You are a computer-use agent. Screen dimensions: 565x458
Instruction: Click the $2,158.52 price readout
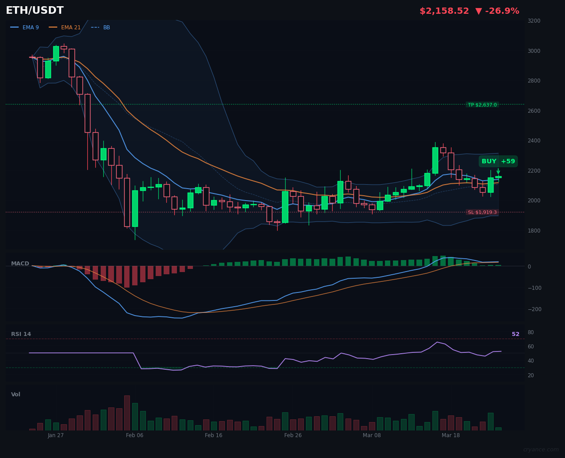[444, 11]
